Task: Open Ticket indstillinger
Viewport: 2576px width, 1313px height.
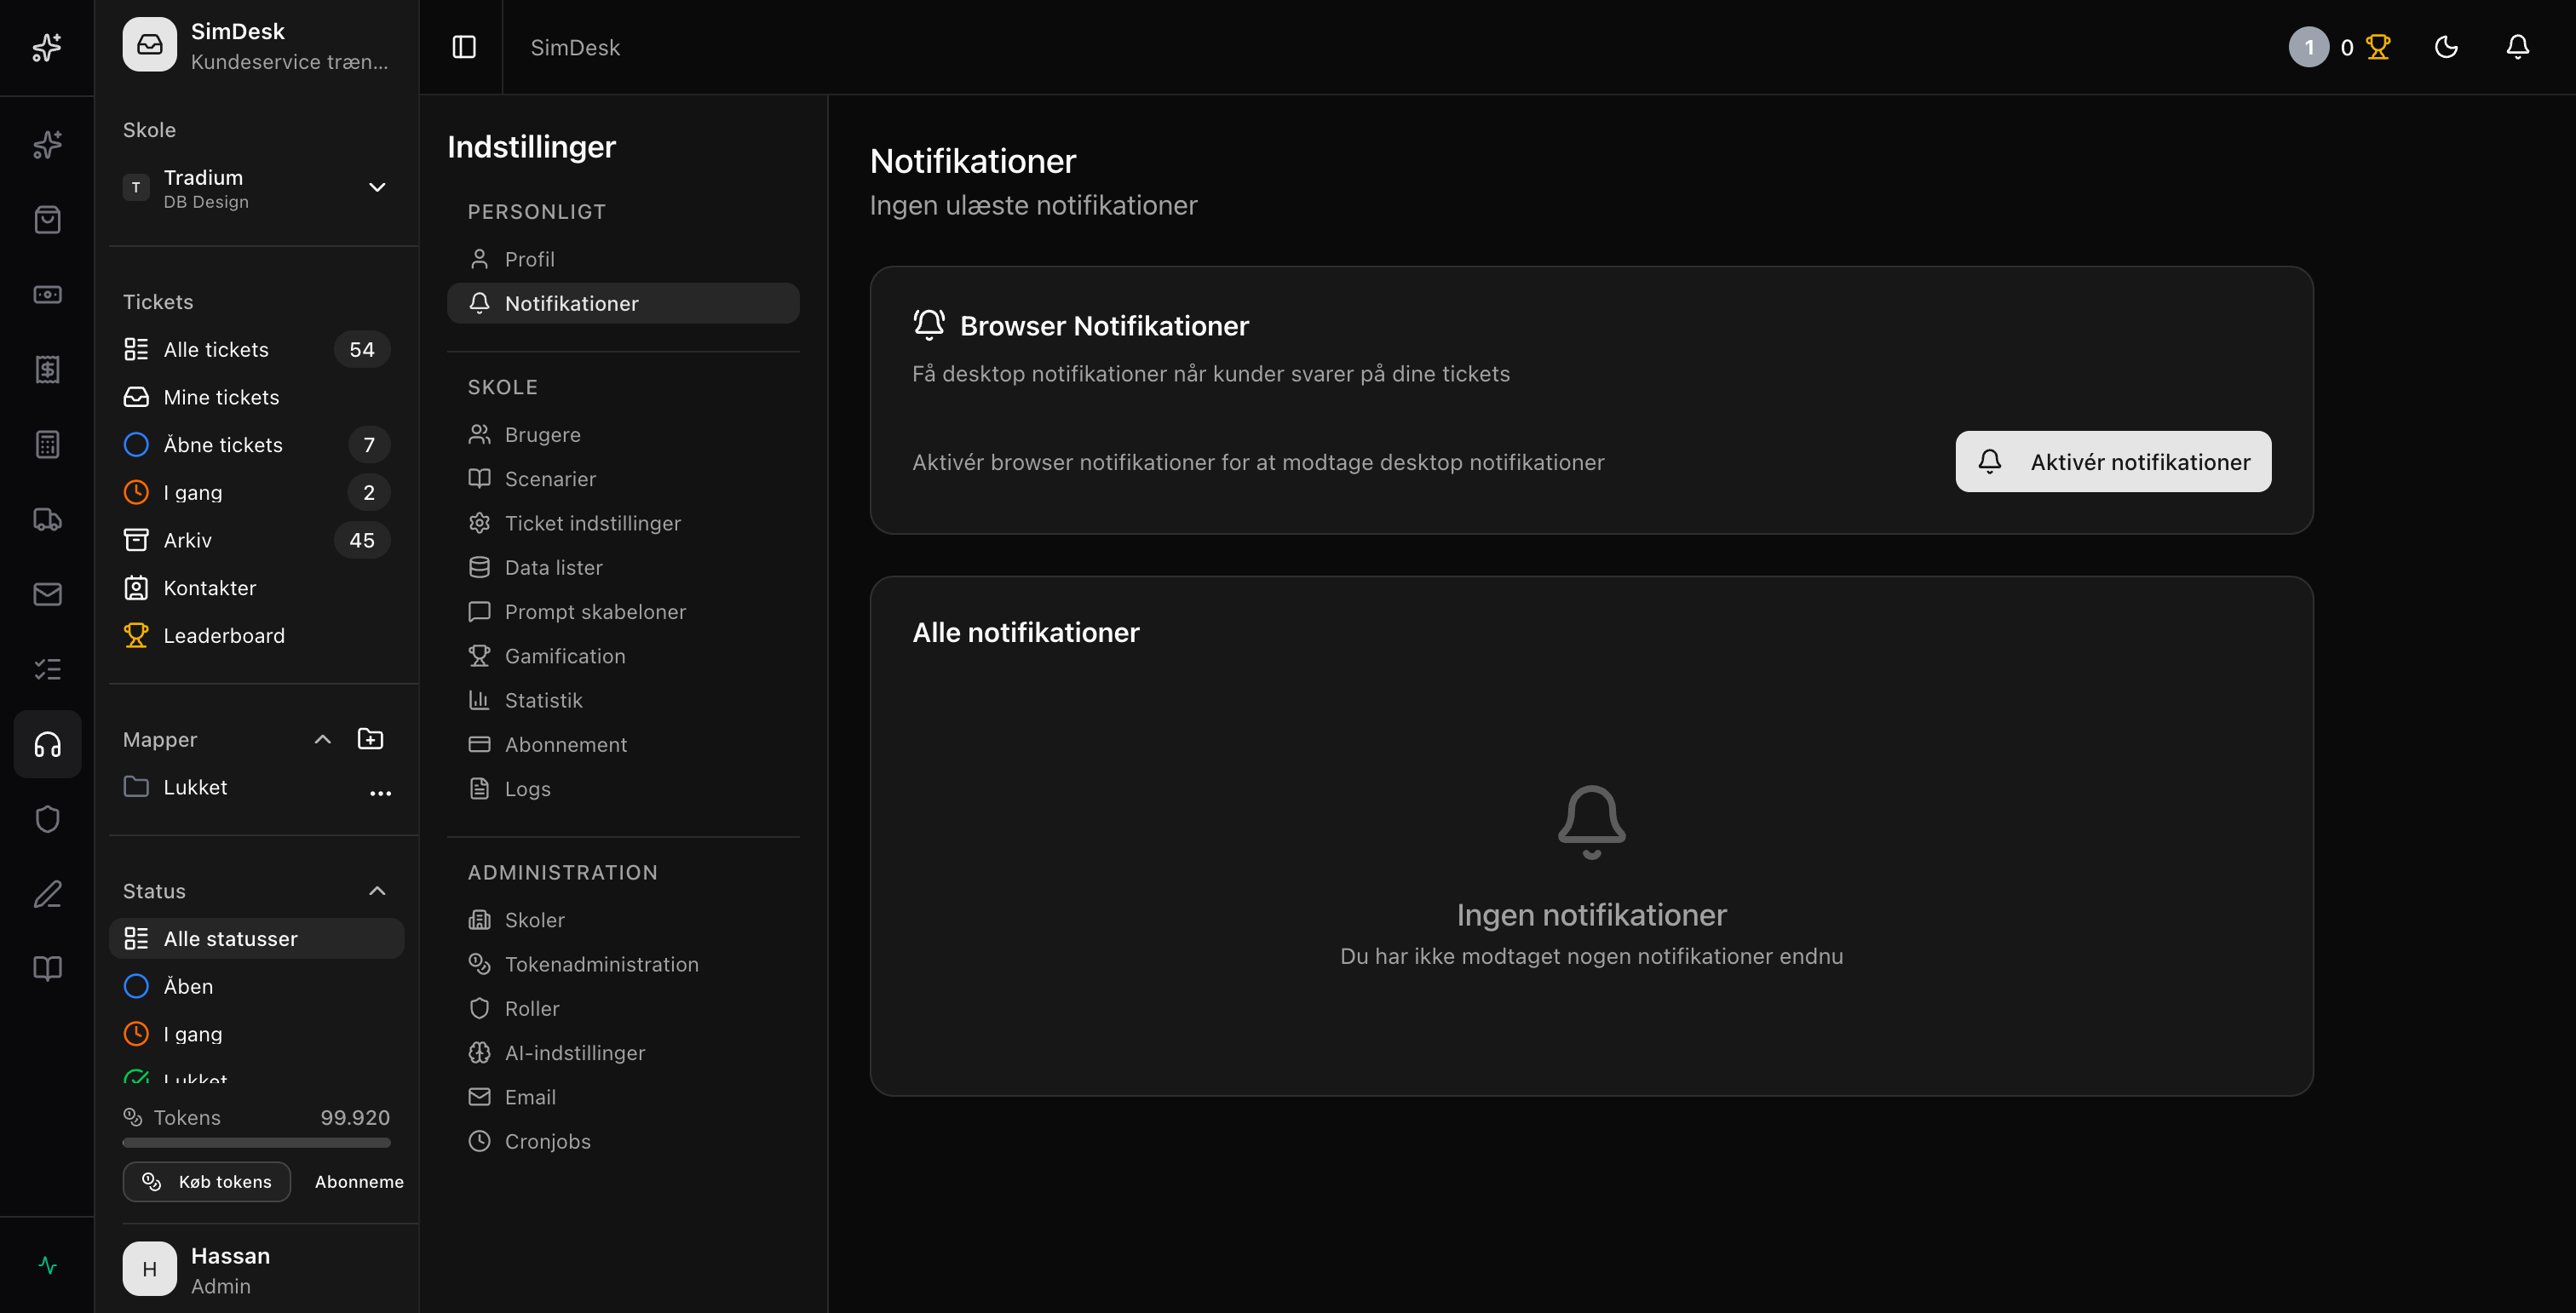Action: (623, 524)
